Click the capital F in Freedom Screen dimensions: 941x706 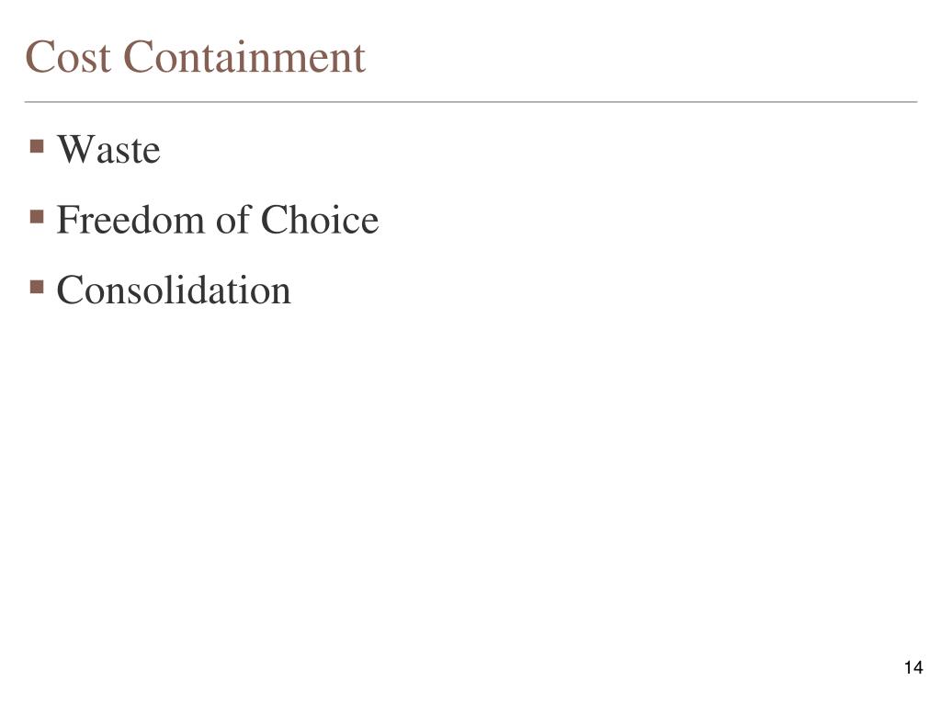point(66,219)
